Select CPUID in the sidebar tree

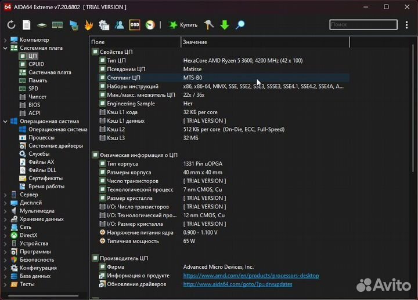(32, 64)
